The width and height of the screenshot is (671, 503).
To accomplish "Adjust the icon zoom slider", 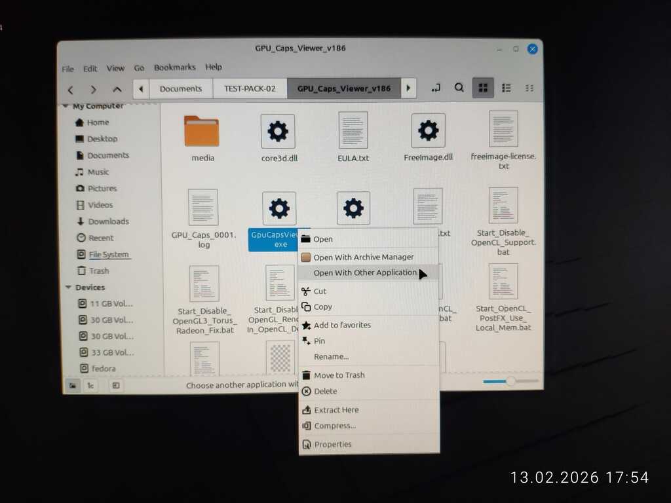I will (x=510, y=381).
